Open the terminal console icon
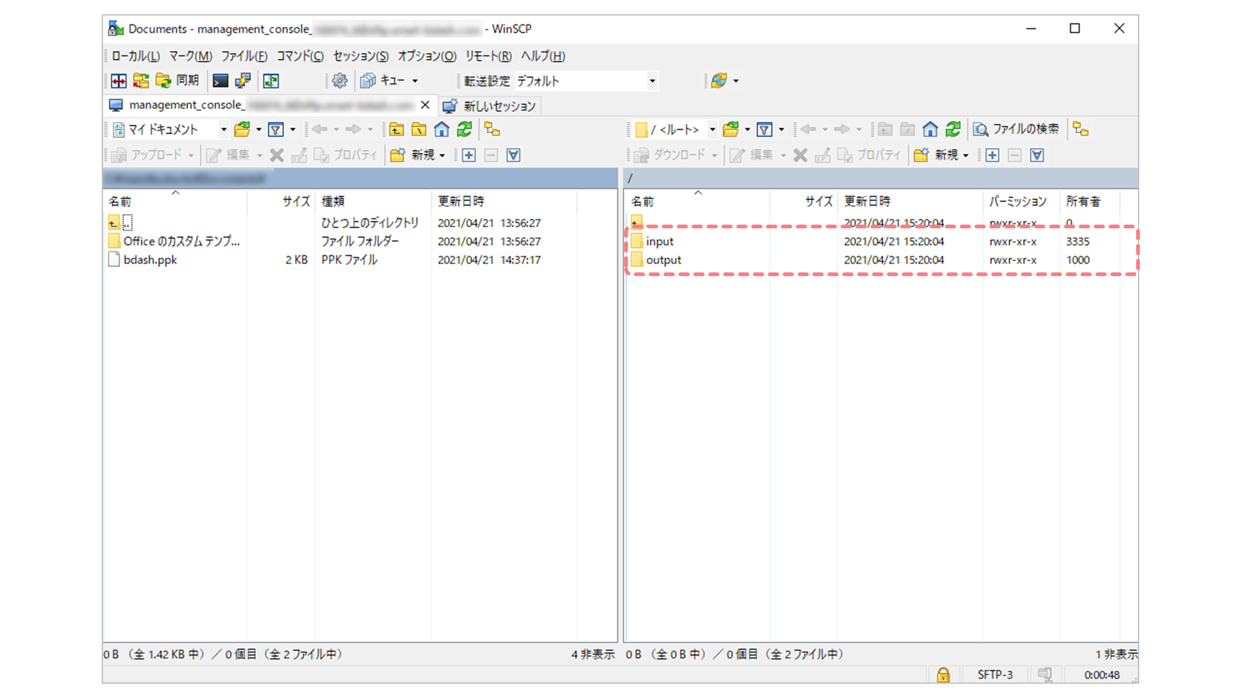 [220, 81]
